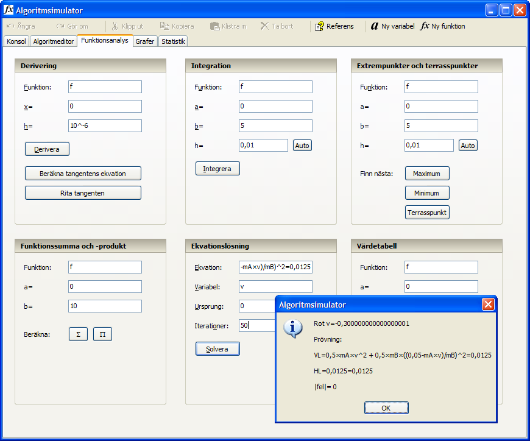Screen dimensions: 530x441
Task: Click the Prövning: label in dialog
Action: click(328, 339)
